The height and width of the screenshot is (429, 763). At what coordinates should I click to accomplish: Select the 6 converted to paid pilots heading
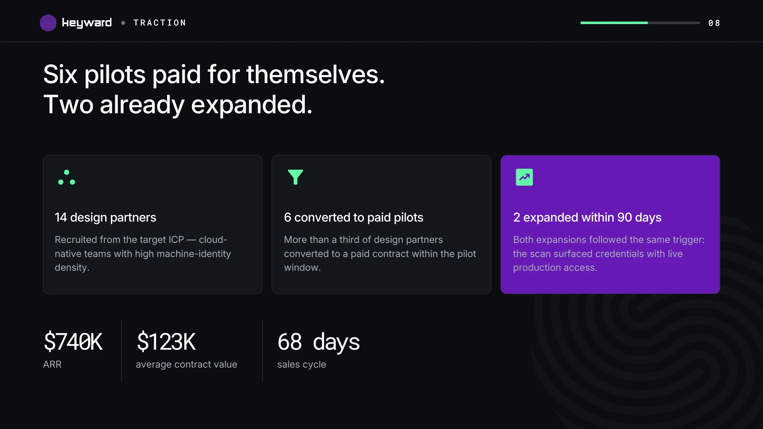click(x=354, y=217)
